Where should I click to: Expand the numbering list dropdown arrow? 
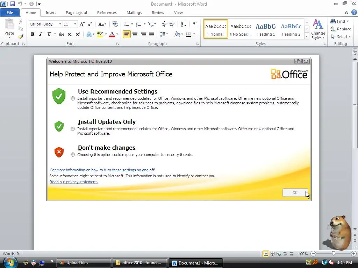pos(144,24)
